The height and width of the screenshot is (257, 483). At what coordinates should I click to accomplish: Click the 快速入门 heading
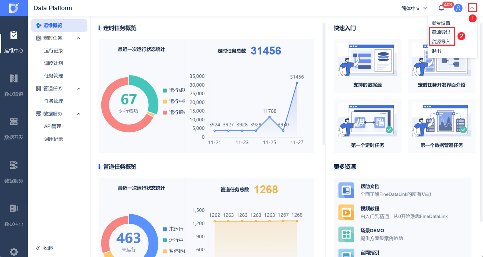pyautogui.click(x=345, y=28)
